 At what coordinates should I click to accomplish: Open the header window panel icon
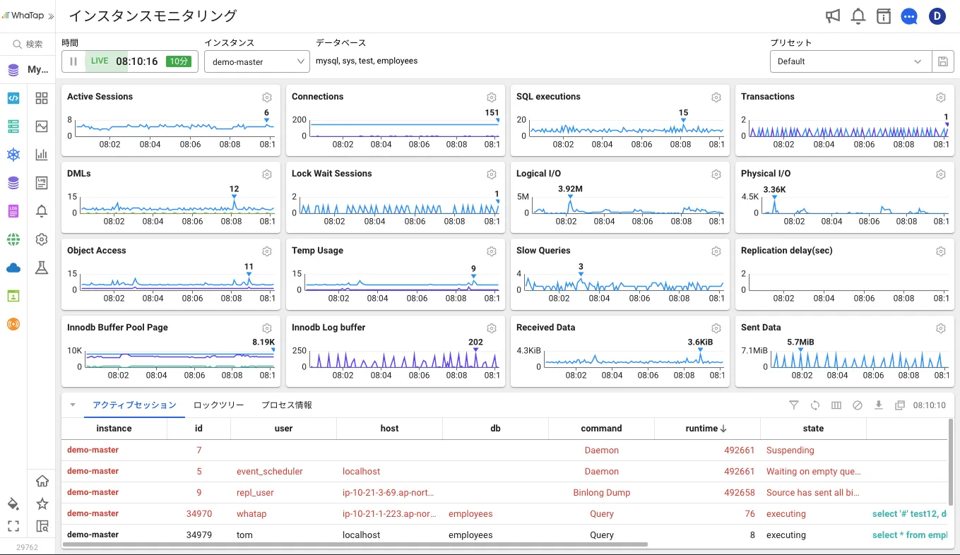click(884, 16)
